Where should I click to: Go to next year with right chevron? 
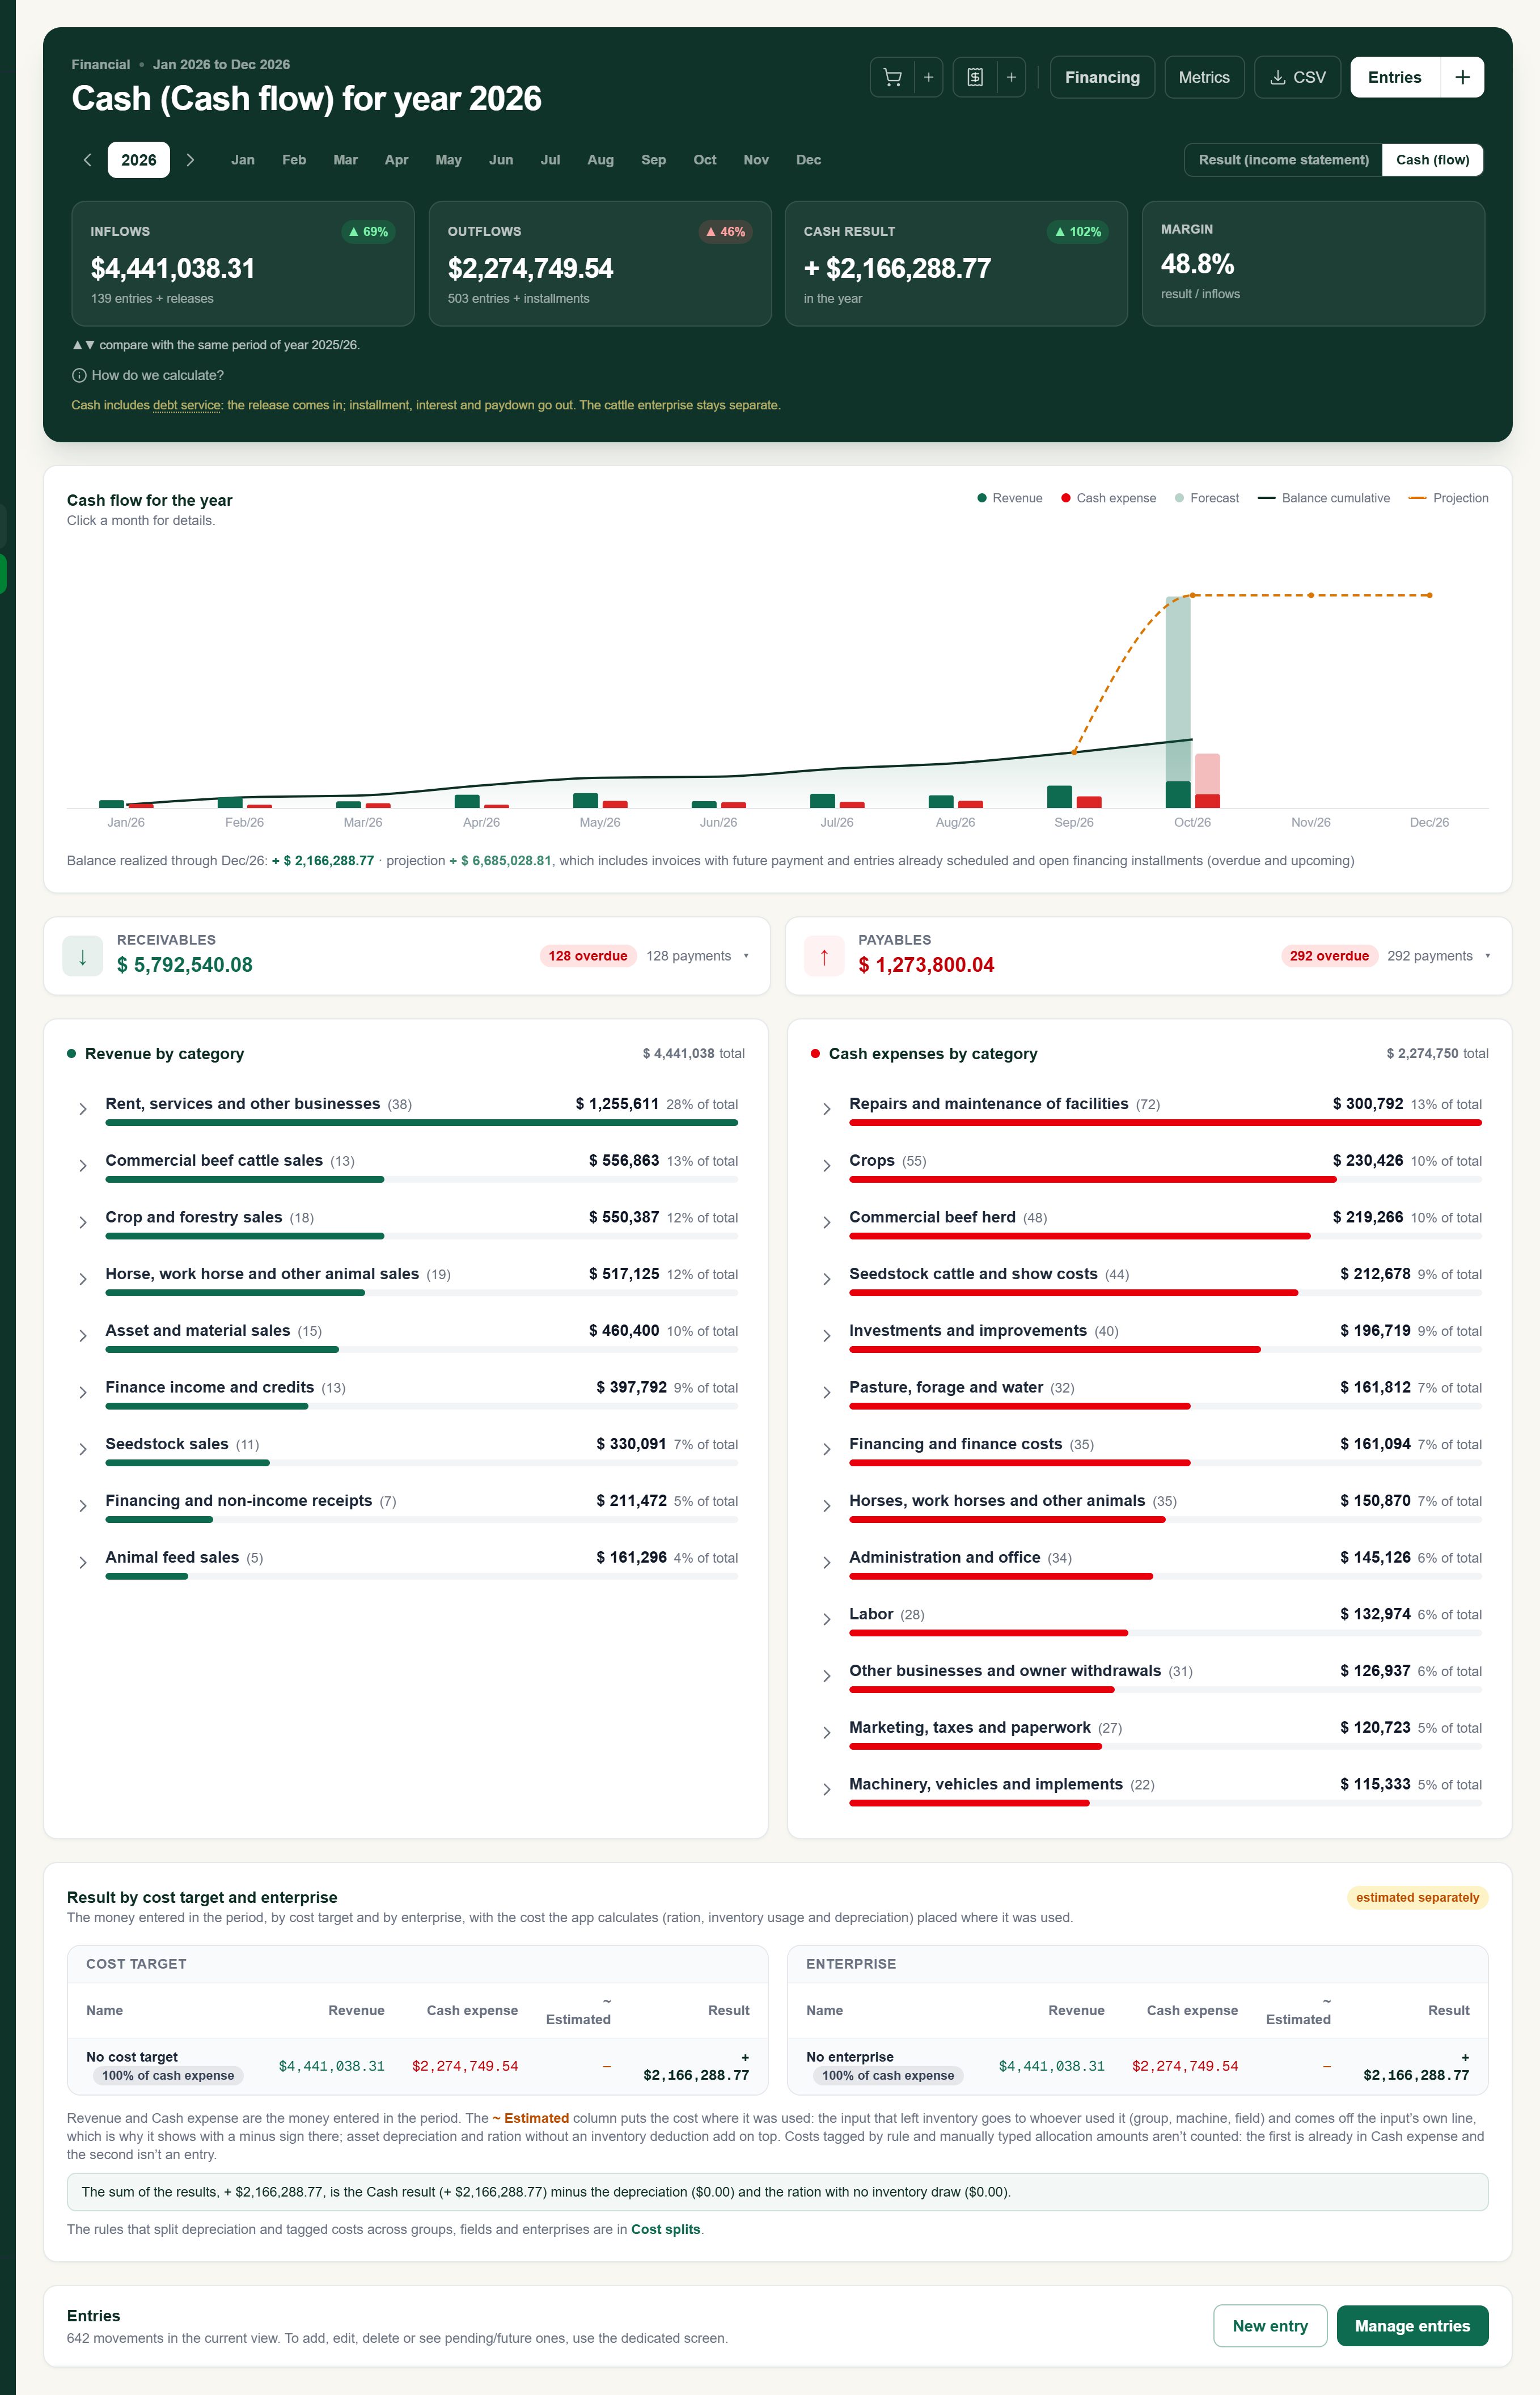[x=190, y=160]
